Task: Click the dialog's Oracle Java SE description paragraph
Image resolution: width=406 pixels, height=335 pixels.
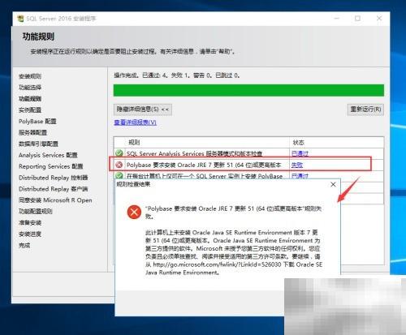Action: [234, 252]
